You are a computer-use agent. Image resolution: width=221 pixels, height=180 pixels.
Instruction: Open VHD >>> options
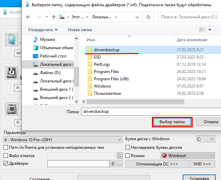click(202, 164)
